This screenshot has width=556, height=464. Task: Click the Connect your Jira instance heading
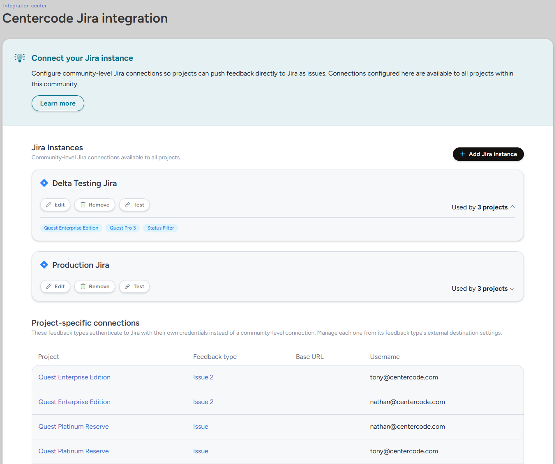[x=82, y=58]
